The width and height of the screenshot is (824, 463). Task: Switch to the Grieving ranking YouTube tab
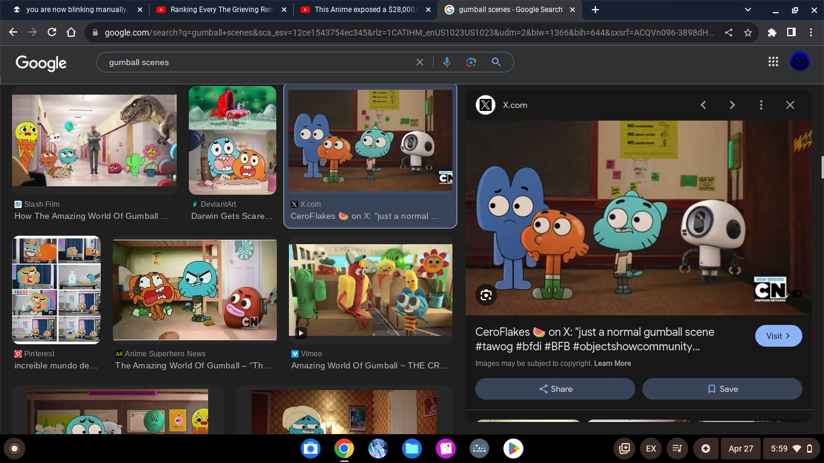click(220, 10)
